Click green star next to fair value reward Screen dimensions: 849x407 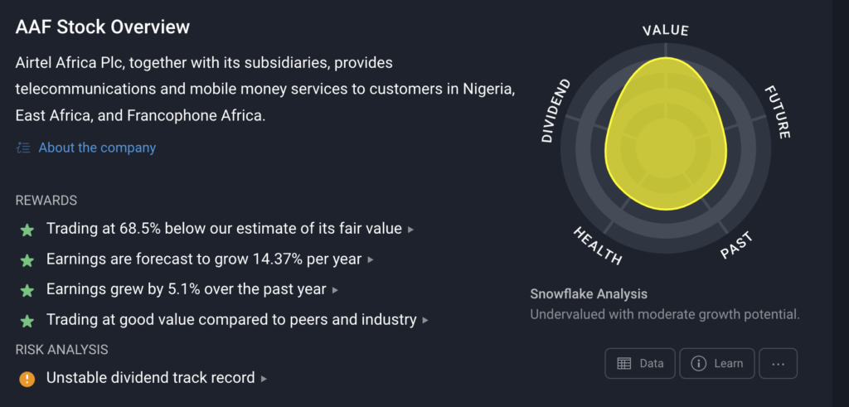coord(27,230)
